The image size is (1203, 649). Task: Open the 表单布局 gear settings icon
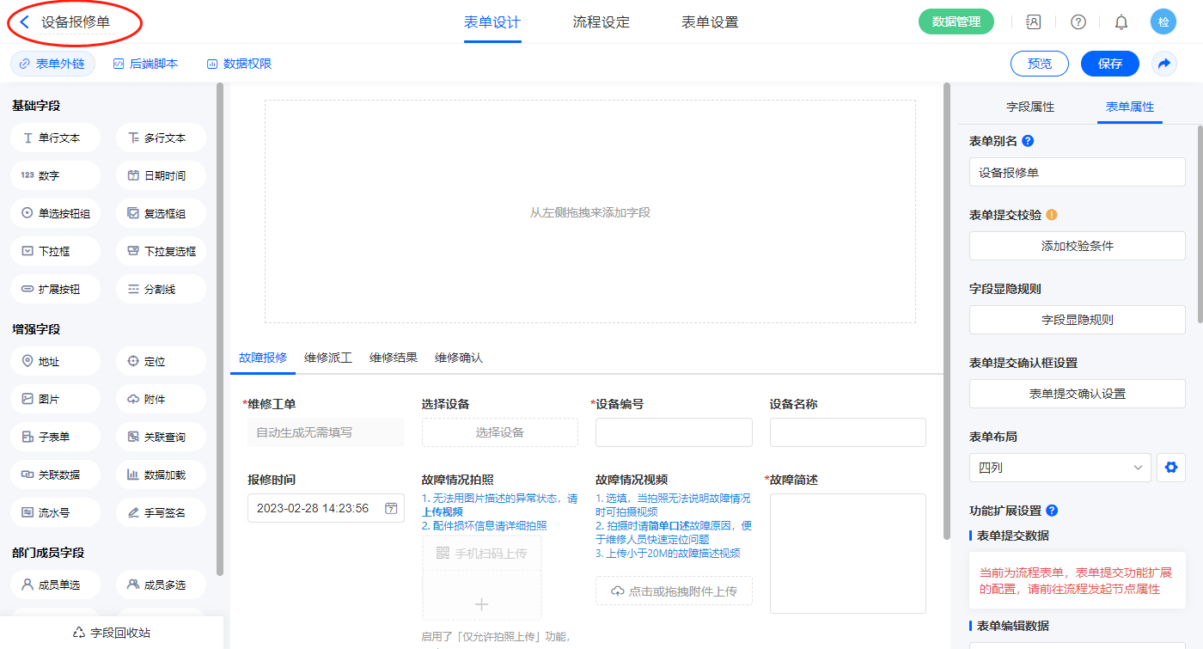pyautogui.click(x=1169, y=468)
